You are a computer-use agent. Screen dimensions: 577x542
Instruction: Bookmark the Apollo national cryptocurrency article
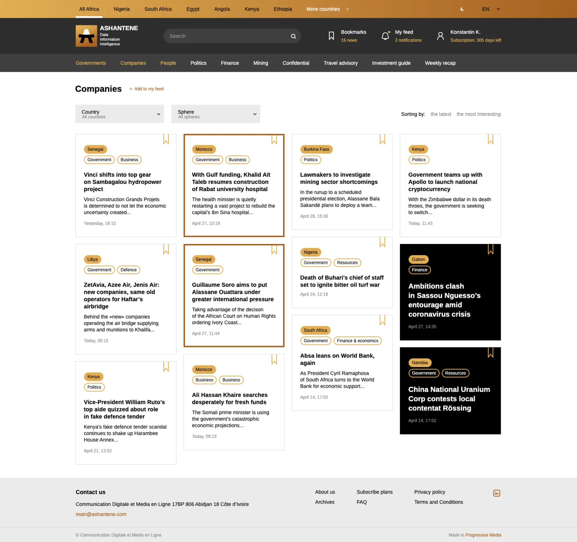(490, 139)
